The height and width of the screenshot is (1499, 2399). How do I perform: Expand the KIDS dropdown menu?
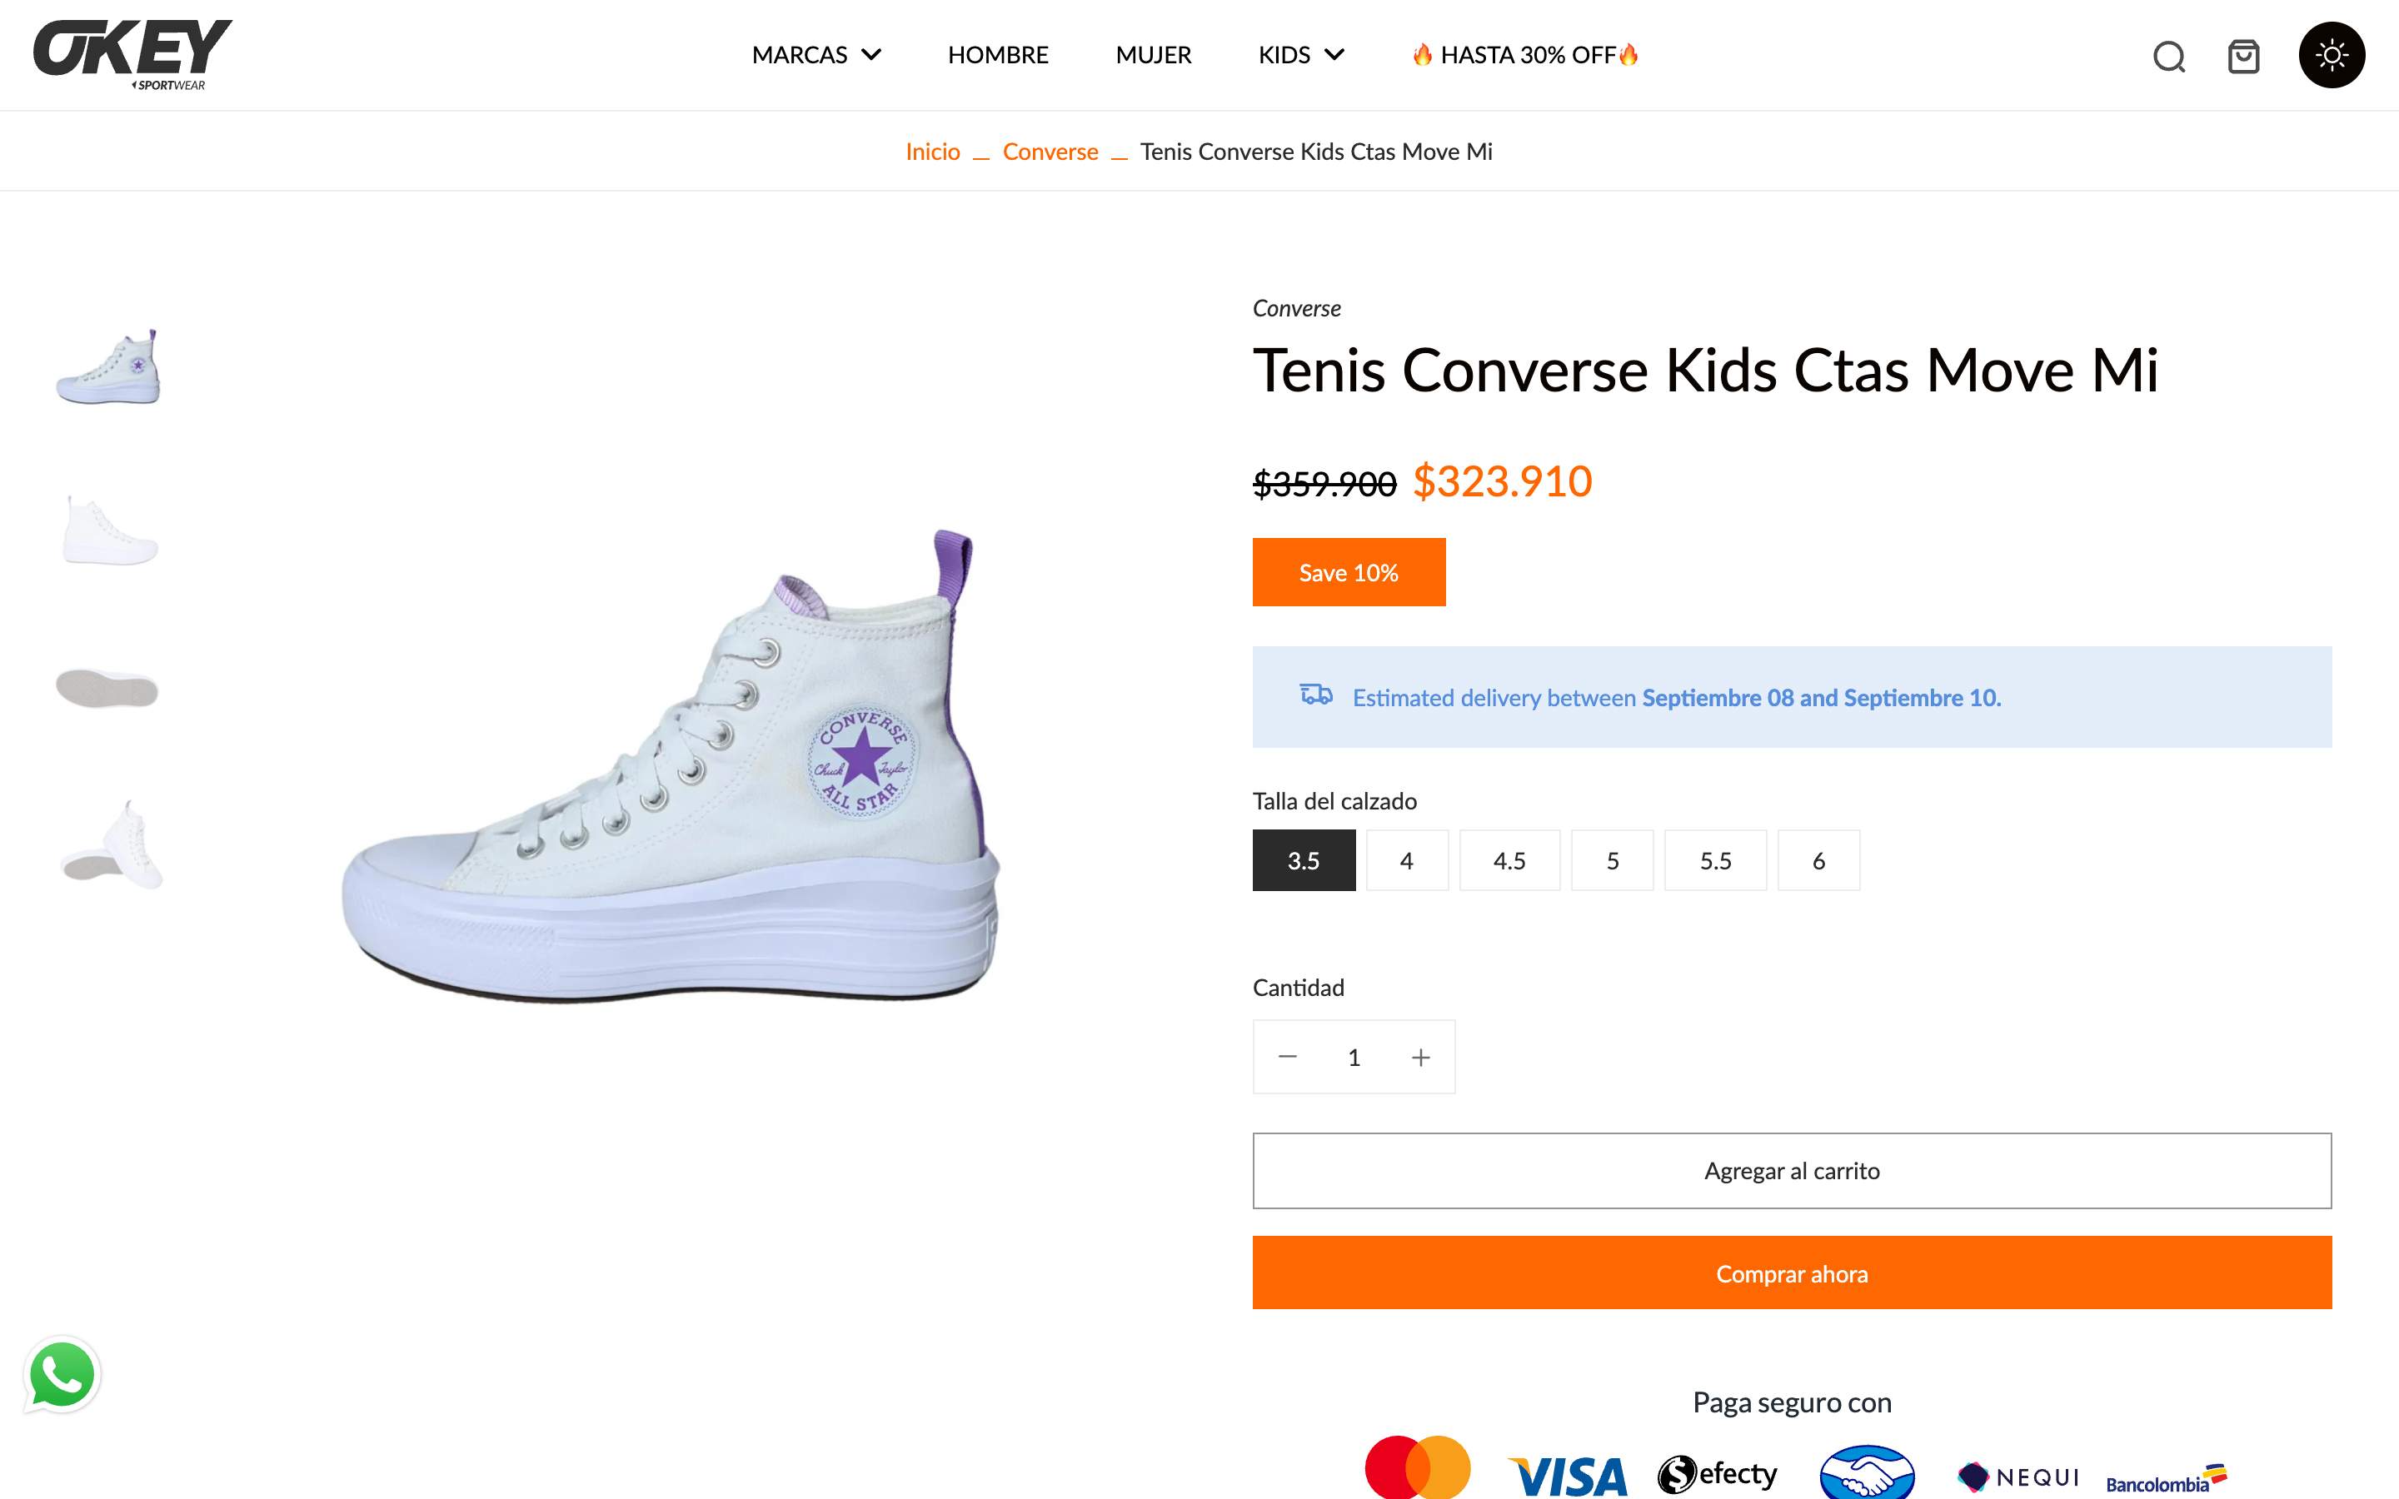tap(1300, 56)
